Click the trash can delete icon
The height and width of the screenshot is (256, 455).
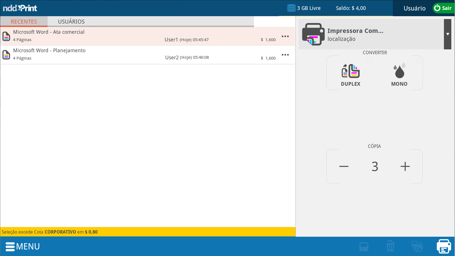pos(390,246)
